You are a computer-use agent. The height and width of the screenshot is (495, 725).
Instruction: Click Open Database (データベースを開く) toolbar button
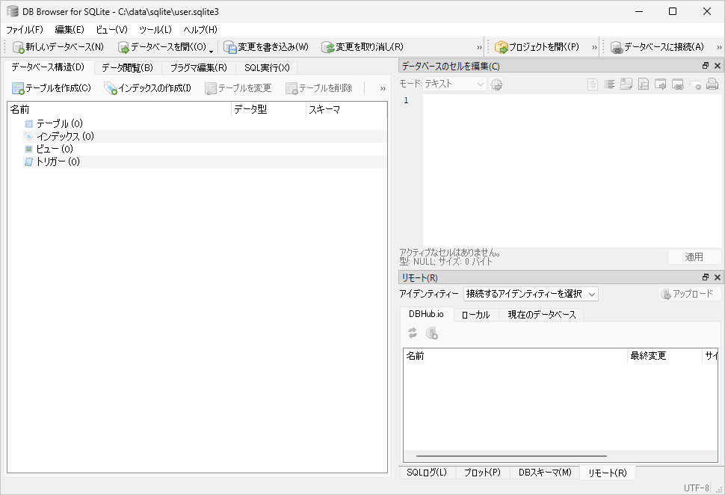(x=162, y=46)
